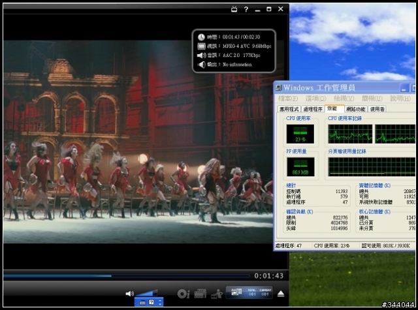Click the elapsed time 0:01:43 display
Screen dimensions: 418x310
(268, 276)
